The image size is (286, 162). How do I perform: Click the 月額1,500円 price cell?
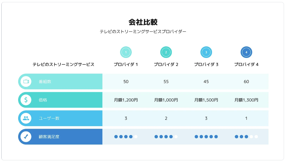pos(206,100)
